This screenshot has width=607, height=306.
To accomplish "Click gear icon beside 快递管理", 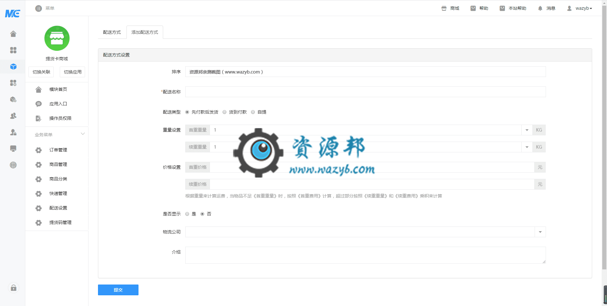I will point(39,194).
